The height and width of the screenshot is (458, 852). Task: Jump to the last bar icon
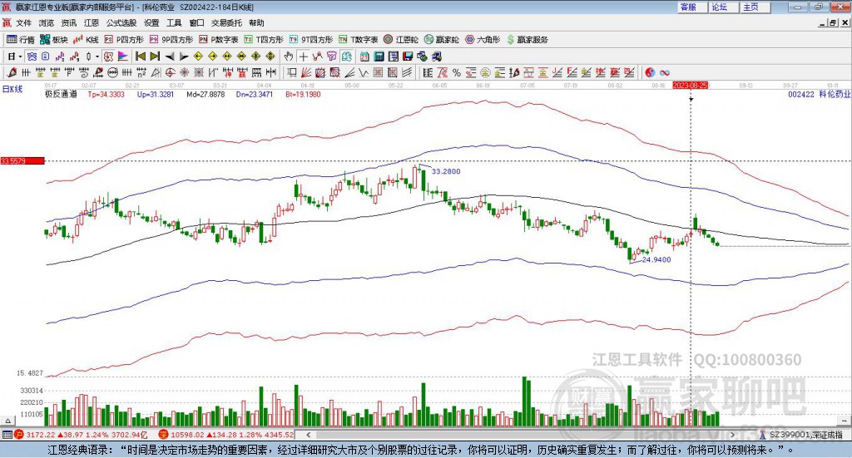155,57
